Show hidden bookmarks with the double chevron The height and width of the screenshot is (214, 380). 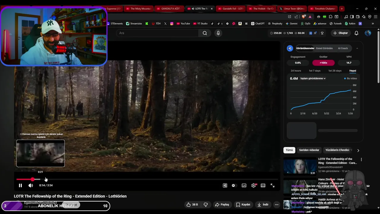point(373,23)
